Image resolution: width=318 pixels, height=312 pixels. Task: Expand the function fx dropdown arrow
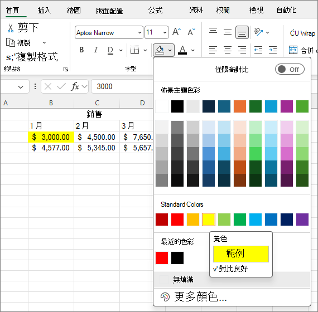84,87
